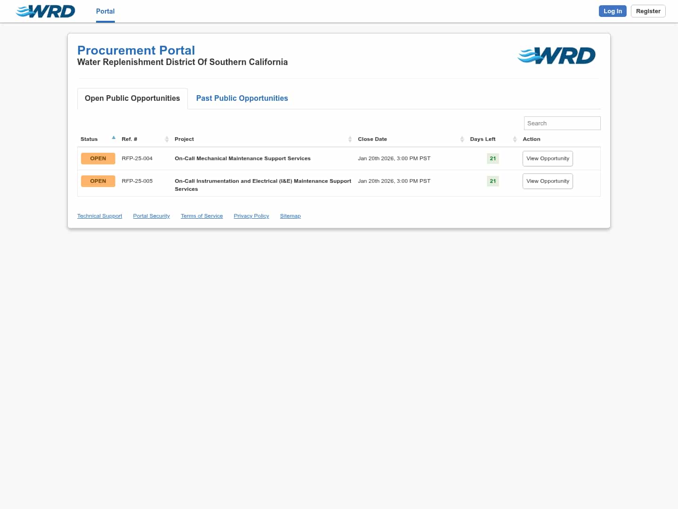Sort table by Close Date column header
This screenshot has width=678, height=509.
click(411, 139)
